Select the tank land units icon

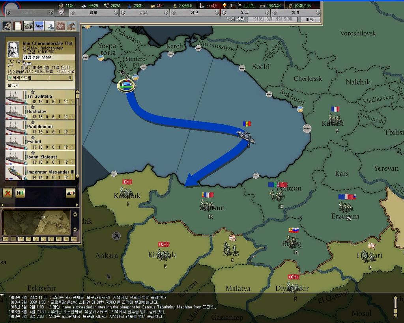[28, 26]
